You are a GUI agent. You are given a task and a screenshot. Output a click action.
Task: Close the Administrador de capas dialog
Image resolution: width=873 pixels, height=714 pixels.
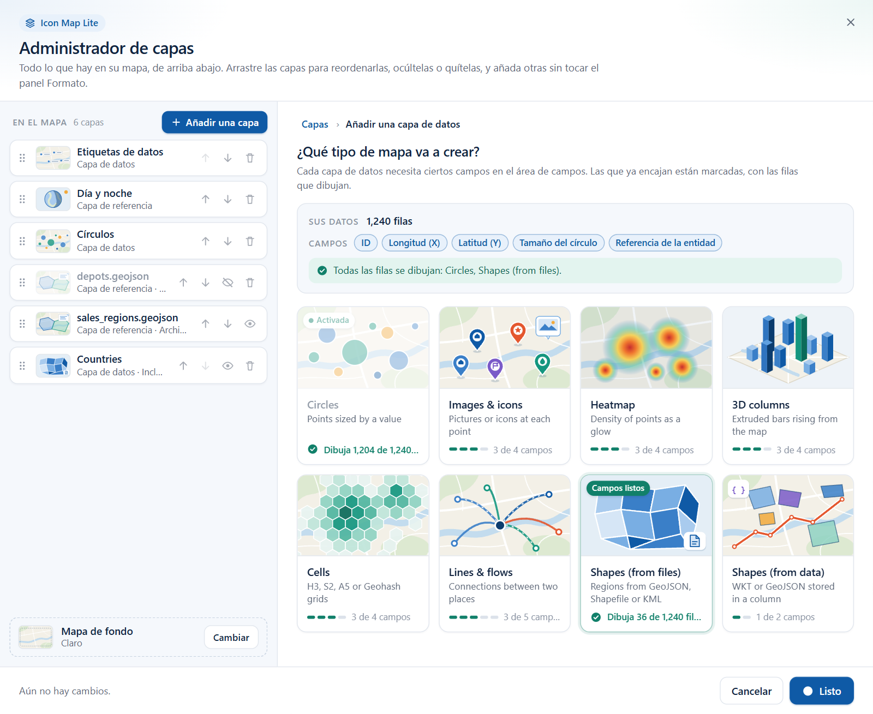tap(851, 22)
